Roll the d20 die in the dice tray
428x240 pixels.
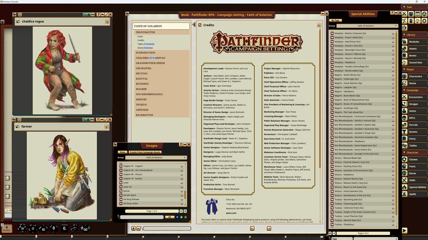point(22,228)
